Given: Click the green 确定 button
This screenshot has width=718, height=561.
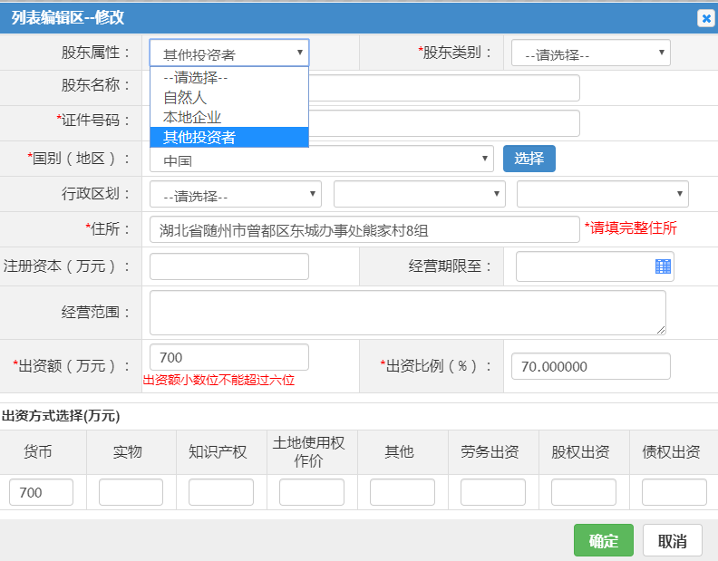Looking at the screenshot, I should (x=604, y=540).
